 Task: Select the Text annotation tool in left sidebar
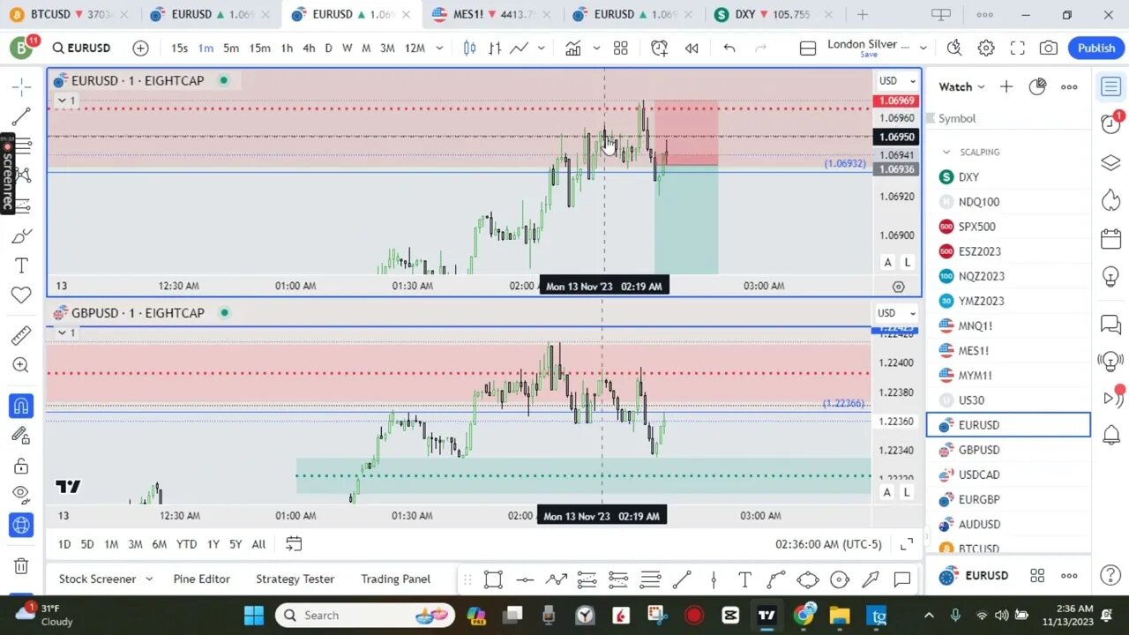21,265
